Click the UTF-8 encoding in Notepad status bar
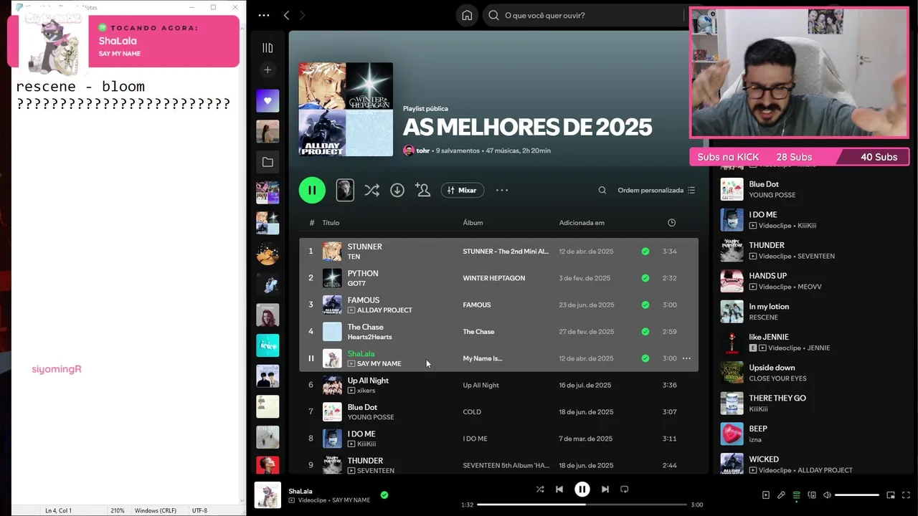The width and height of the screenshot is (918, 516). point(199,510)
